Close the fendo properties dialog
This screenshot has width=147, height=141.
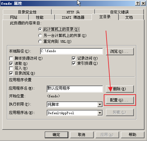tap(143, 3)
